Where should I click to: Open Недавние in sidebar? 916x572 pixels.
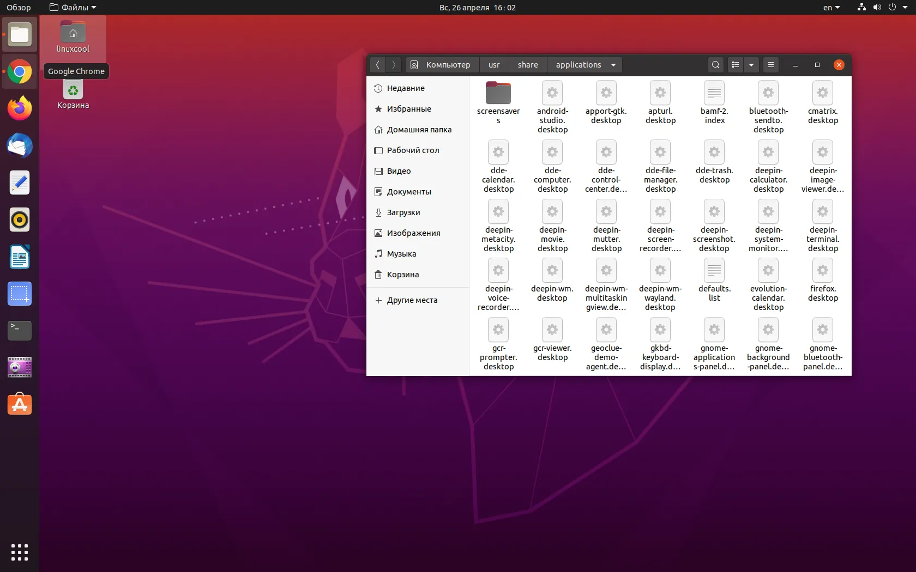(418, 88)
